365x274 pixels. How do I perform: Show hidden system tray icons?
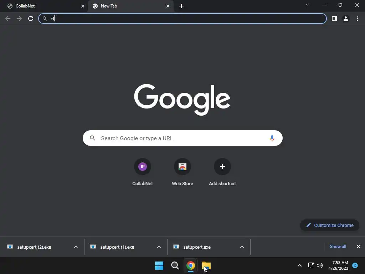coord(300,265)
